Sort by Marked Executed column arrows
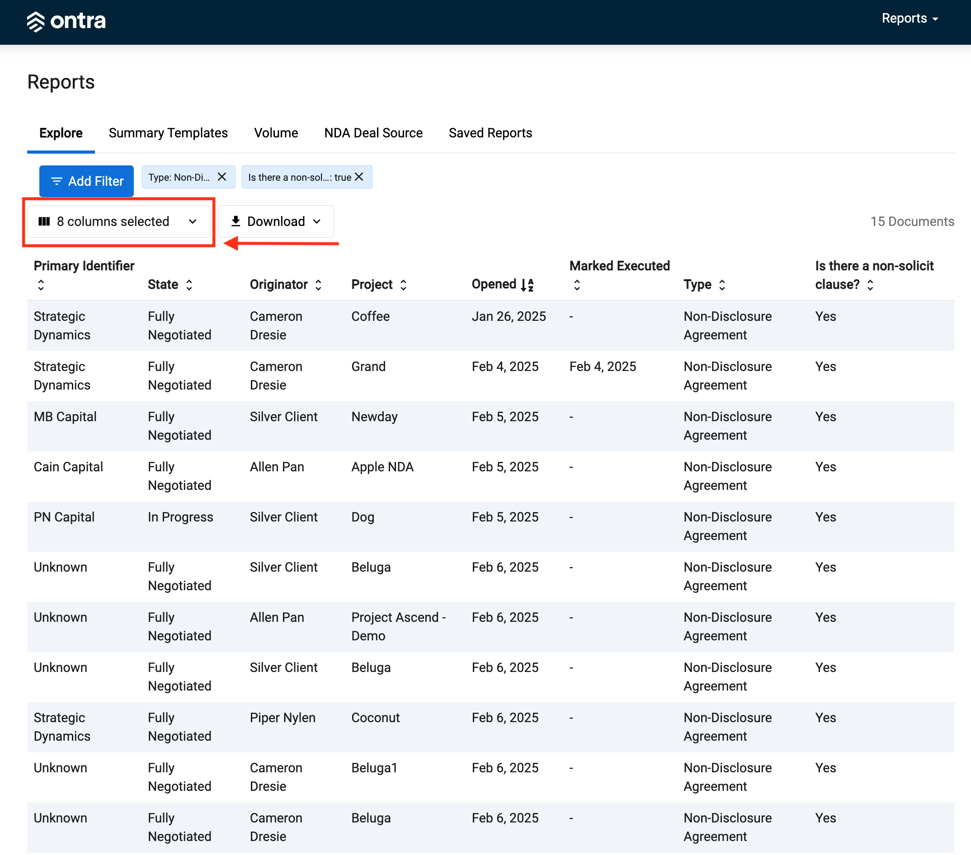This screenshot has height=855, width=971. [x=577, y=285]
